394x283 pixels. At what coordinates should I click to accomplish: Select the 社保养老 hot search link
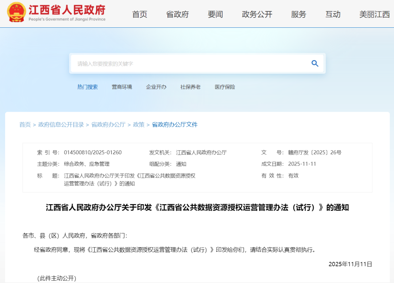pyautogui.click(x=190, y=87)
